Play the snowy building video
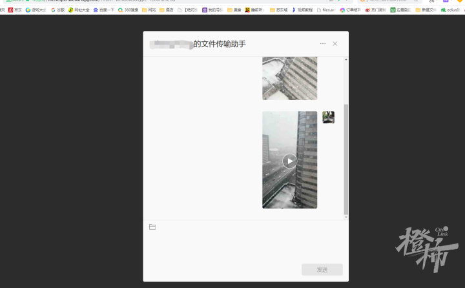 click(289, 161)
